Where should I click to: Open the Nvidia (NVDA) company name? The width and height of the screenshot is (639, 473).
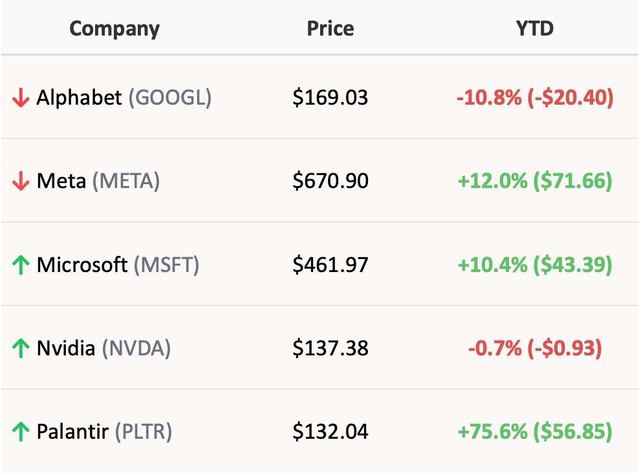pos(103,348)
